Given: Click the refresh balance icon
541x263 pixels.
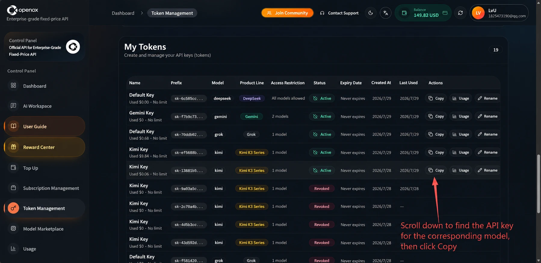Looking at the screenshot, I should click(x=460, y=13).
